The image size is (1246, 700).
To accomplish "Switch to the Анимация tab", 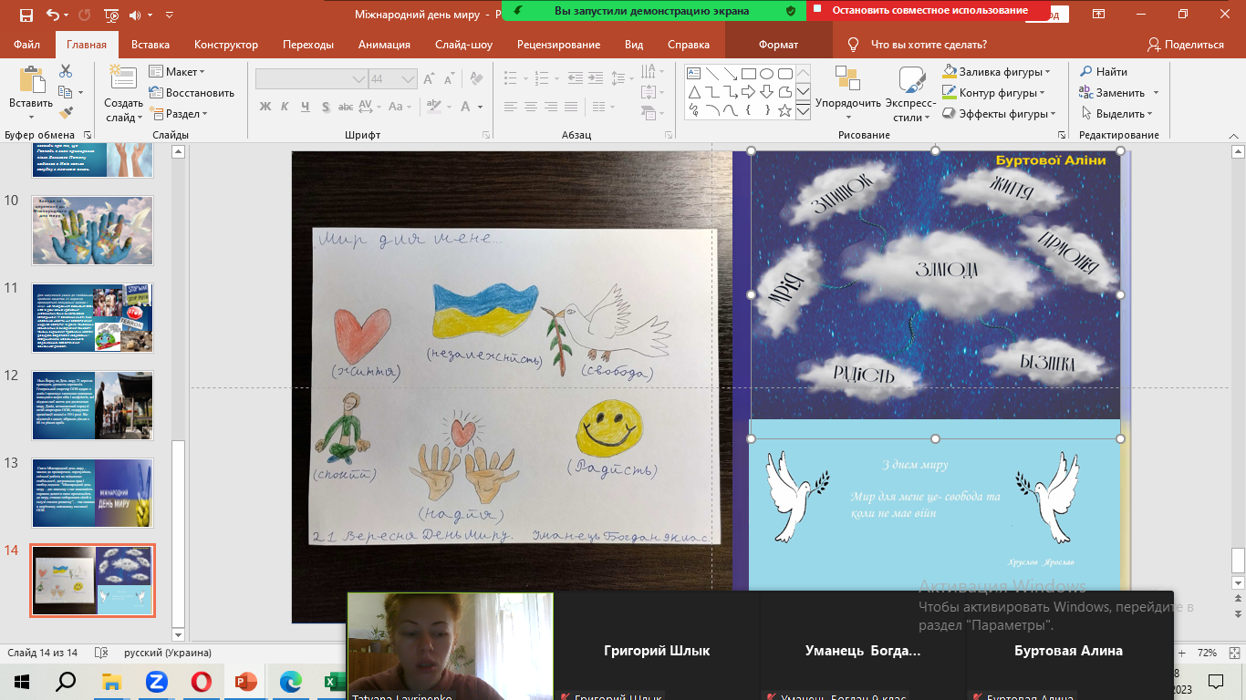I will (x=384, y=45).
